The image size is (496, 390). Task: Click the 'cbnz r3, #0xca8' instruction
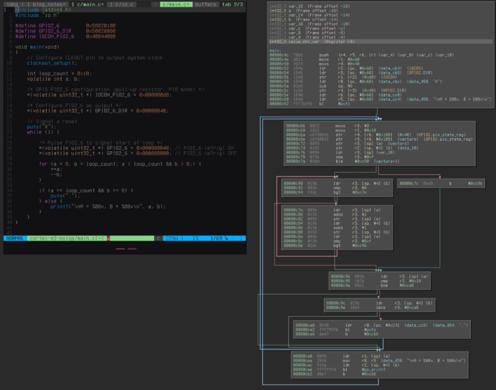[x=372, y=307]
